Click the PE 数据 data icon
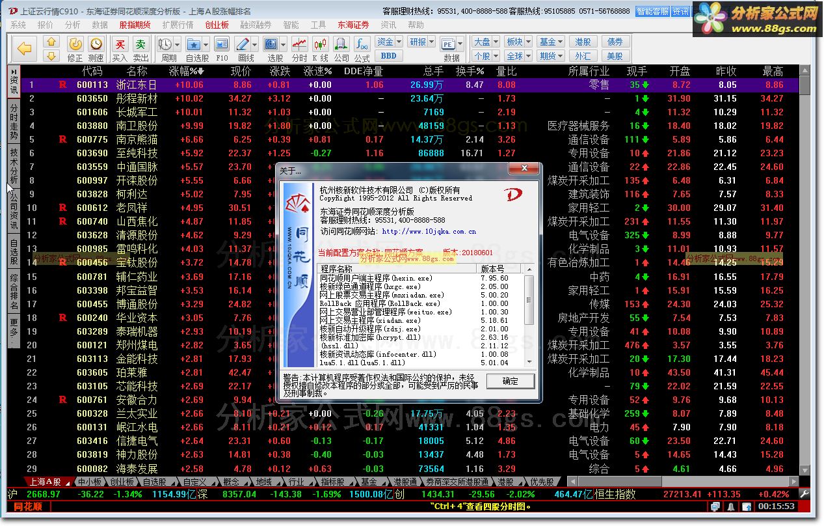 pyautogui.click(x=448, y=44)
